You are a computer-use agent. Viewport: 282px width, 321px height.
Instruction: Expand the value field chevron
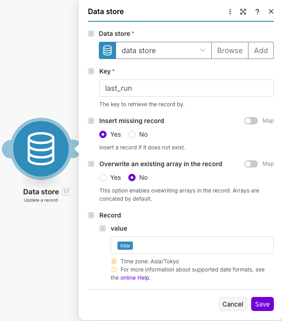point(102,228)
